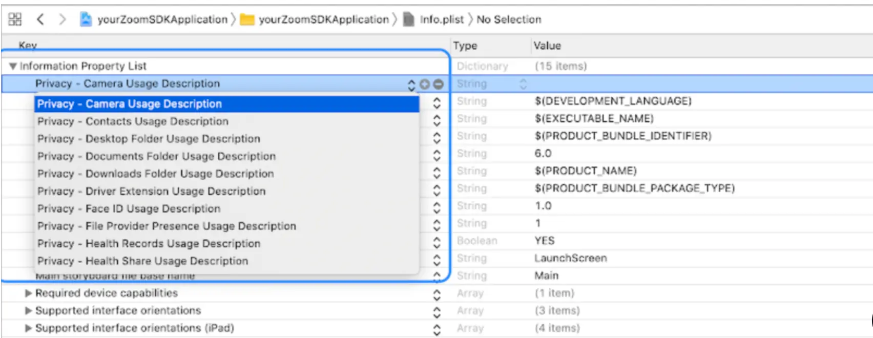Click the Main value cell
Viewport: 873px width, 338px height.
click(546, 275)
